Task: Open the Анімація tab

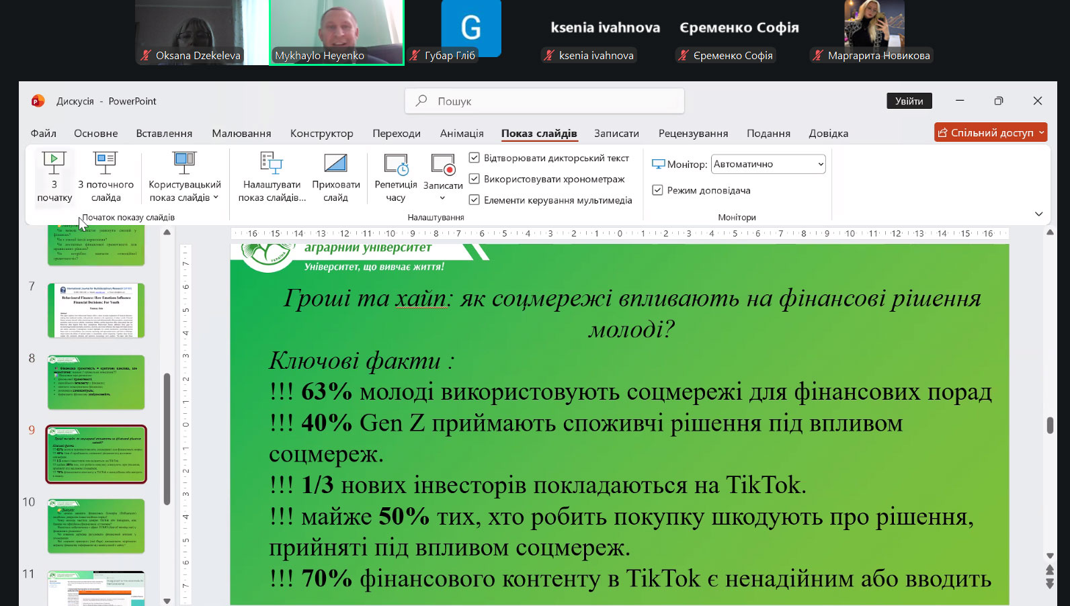Action: click(x=462, y=133)
